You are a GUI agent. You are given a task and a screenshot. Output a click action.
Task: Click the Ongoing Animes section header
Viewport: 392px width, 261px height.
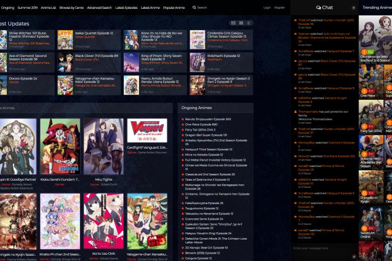[x=215, y=108]
